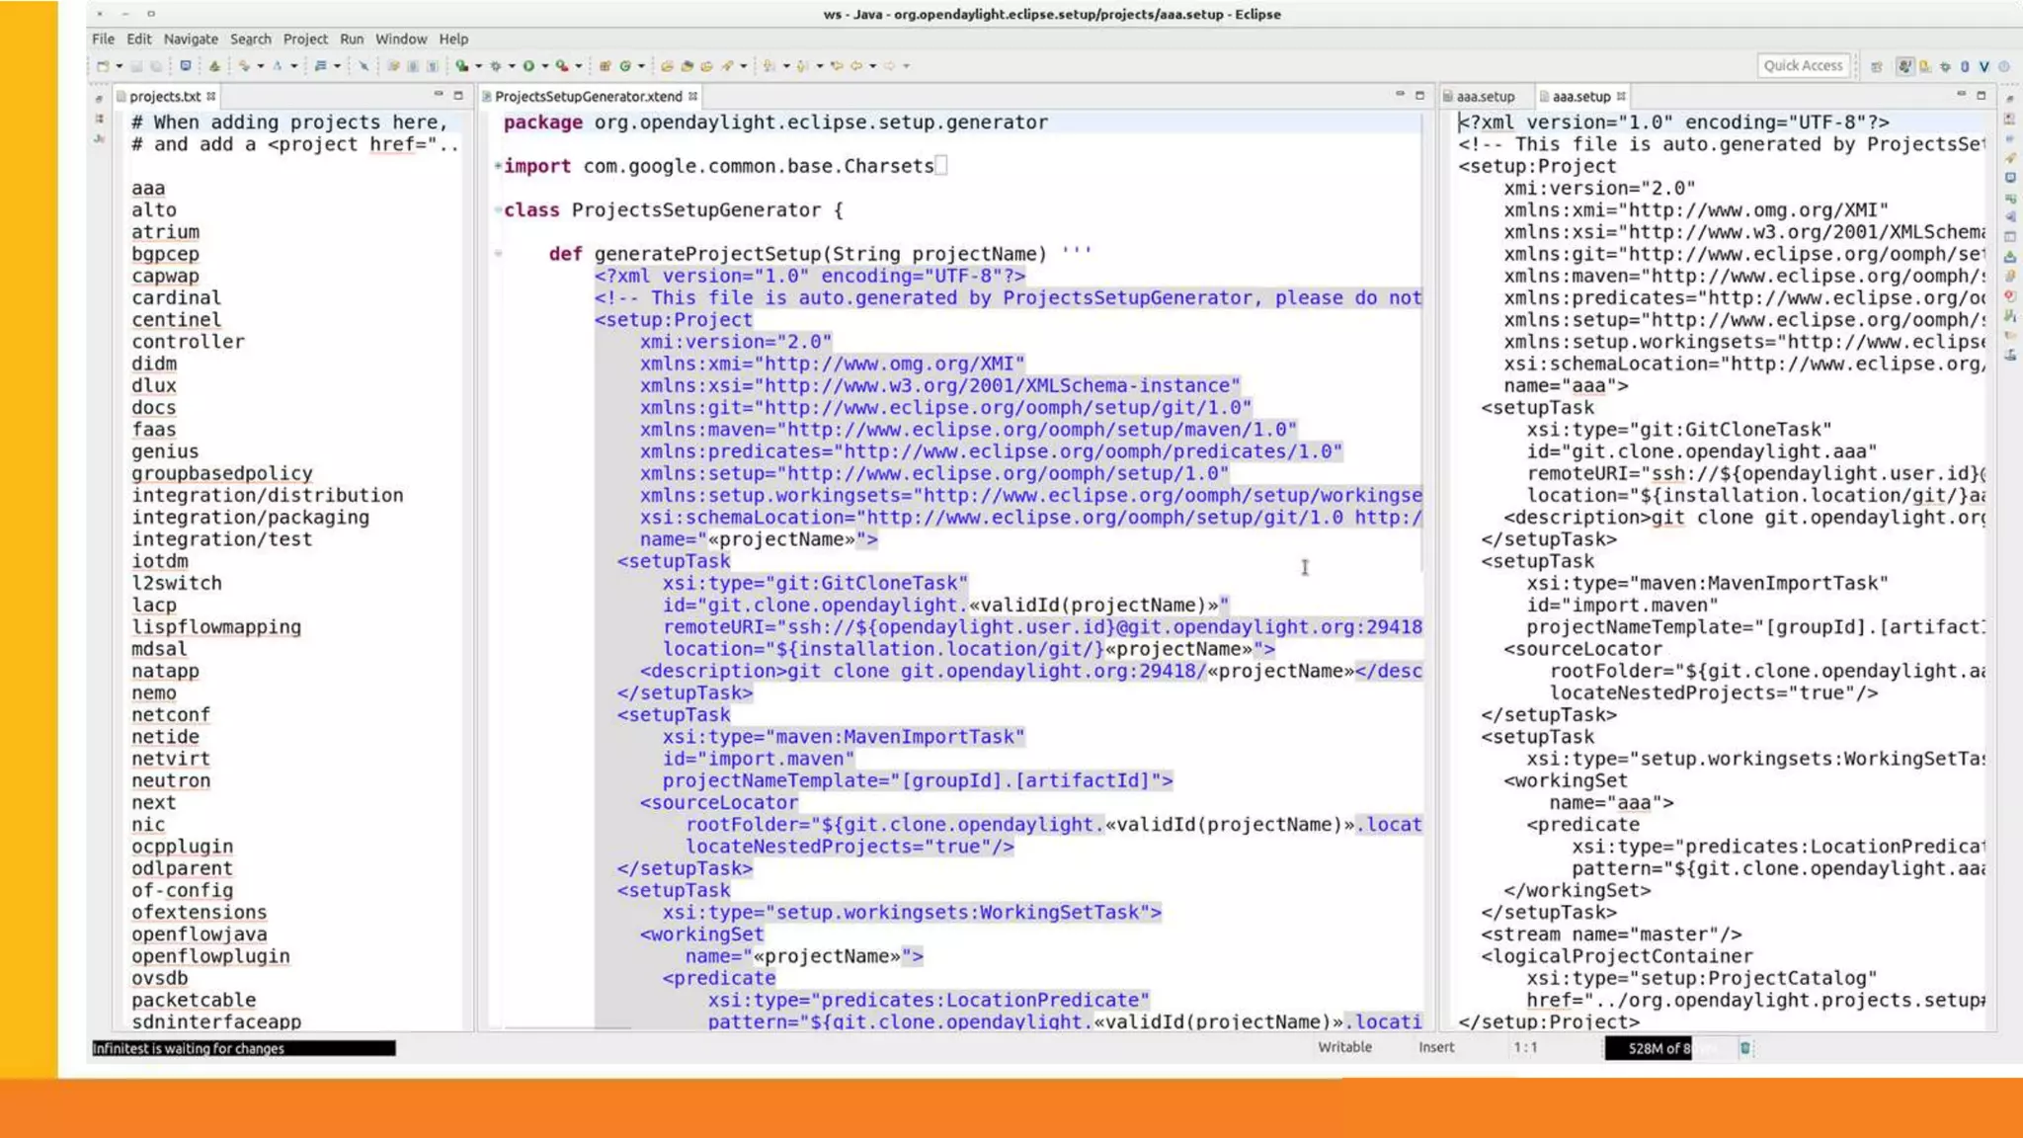This screenshot has width=2023, height=1138.
Task: Open dropdown arrow next to Debug icon
Action: pyautogui.click(x=512, y=66)
